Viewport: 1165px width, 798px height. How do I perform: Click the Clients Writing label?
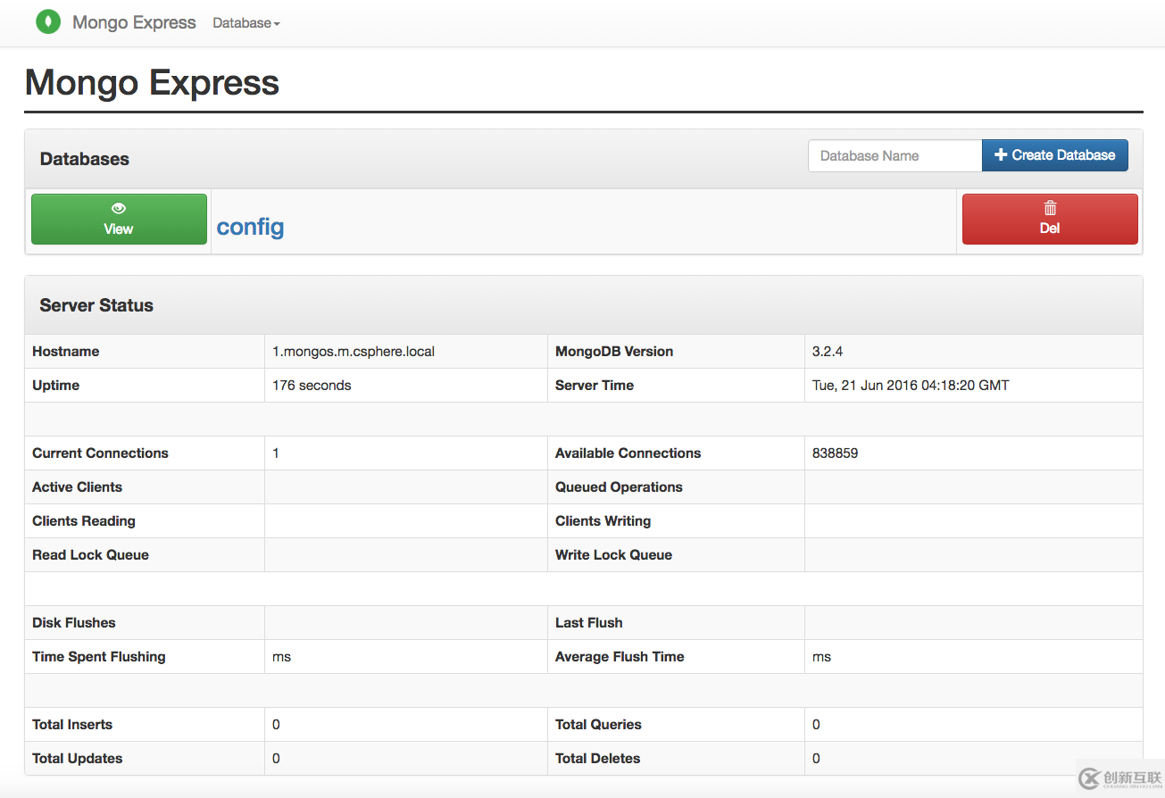pos(603,521)
